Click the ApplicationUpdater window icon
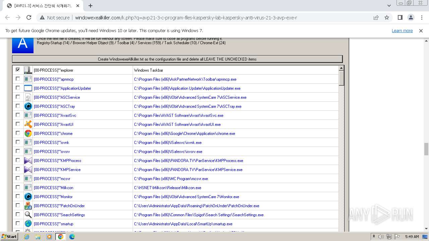The width and height of the screenshot is (429, 241). click(28, 88)
